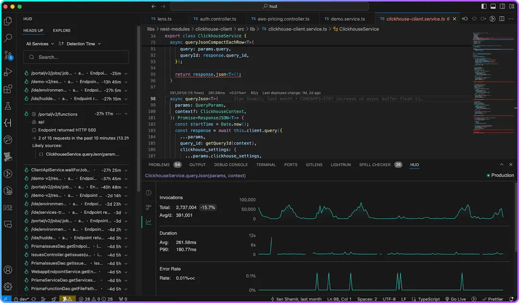This screenshot has height=303, width=519.
Task: Open the All Services dropdown
Action: point(40,44)
